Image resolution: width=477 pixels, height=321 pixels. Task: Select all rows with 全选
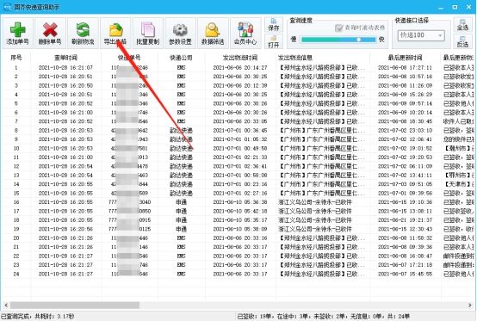(x=462, y=25)
